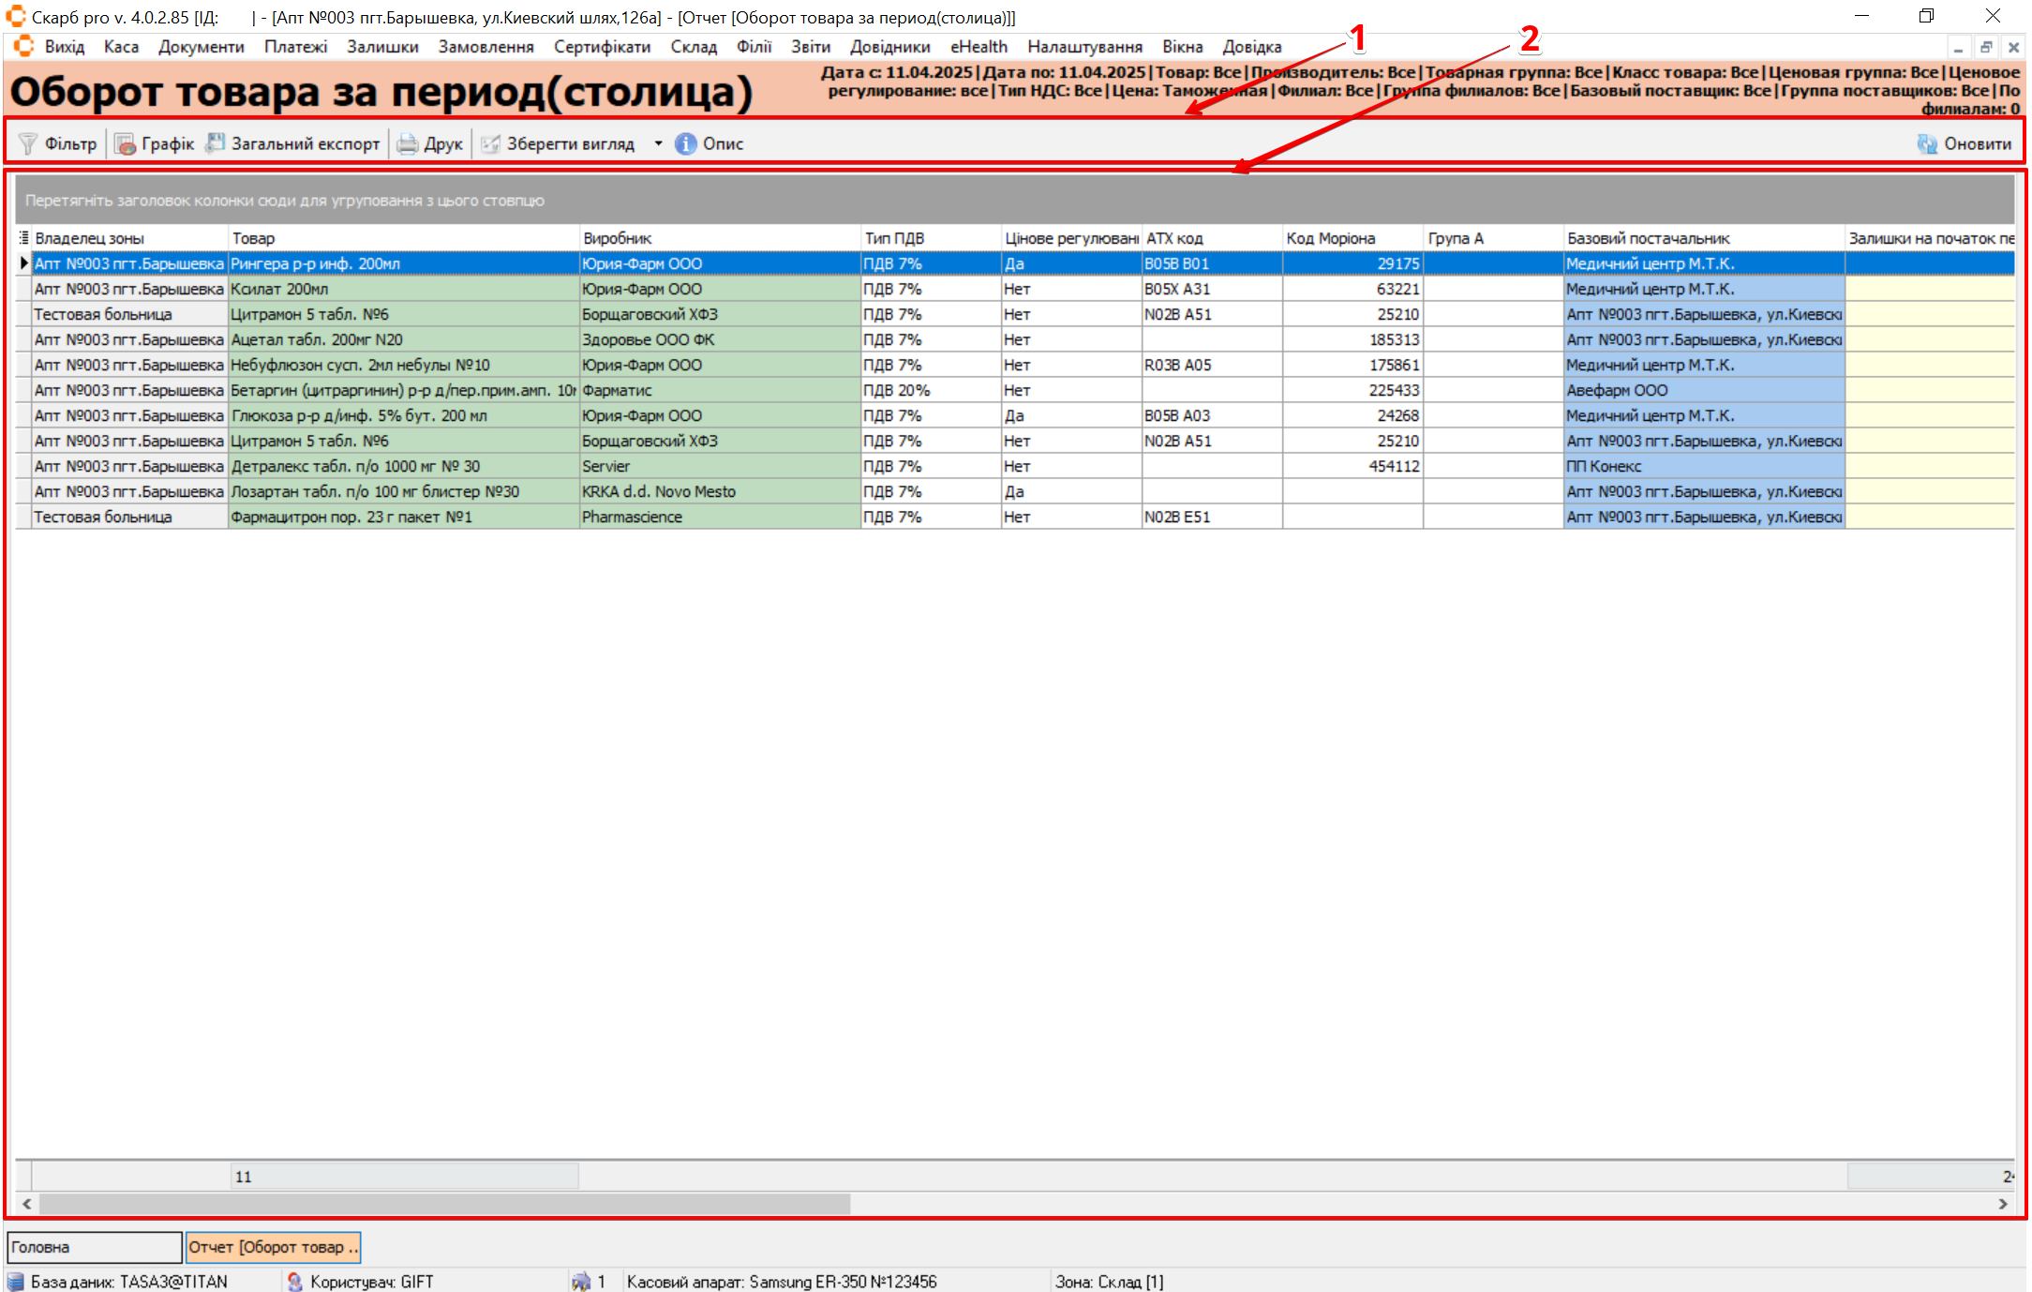This screenshot has width=2032, height=1292.
Task: Click the Оновити refresh icon
Action: coord(1927,143)
